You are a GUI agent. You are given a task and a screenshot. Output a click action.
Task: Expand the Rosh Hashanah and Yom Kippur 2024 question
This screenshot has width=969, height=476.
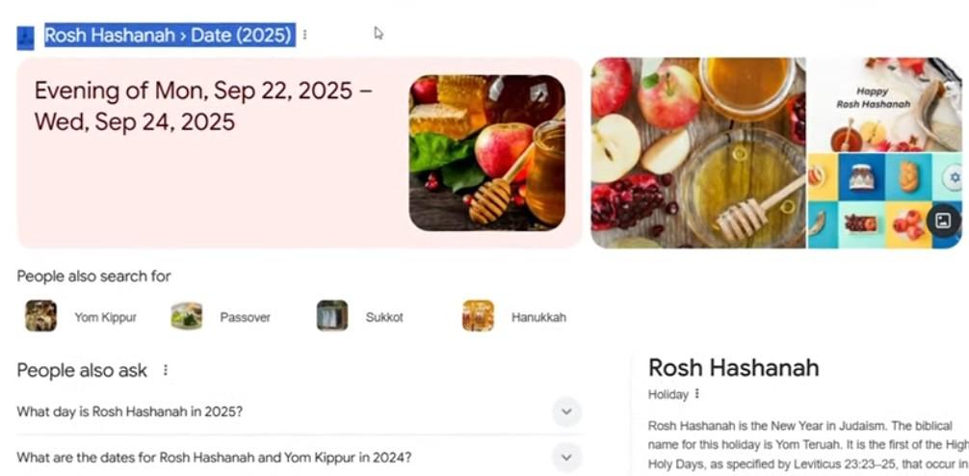coord(300,458)
